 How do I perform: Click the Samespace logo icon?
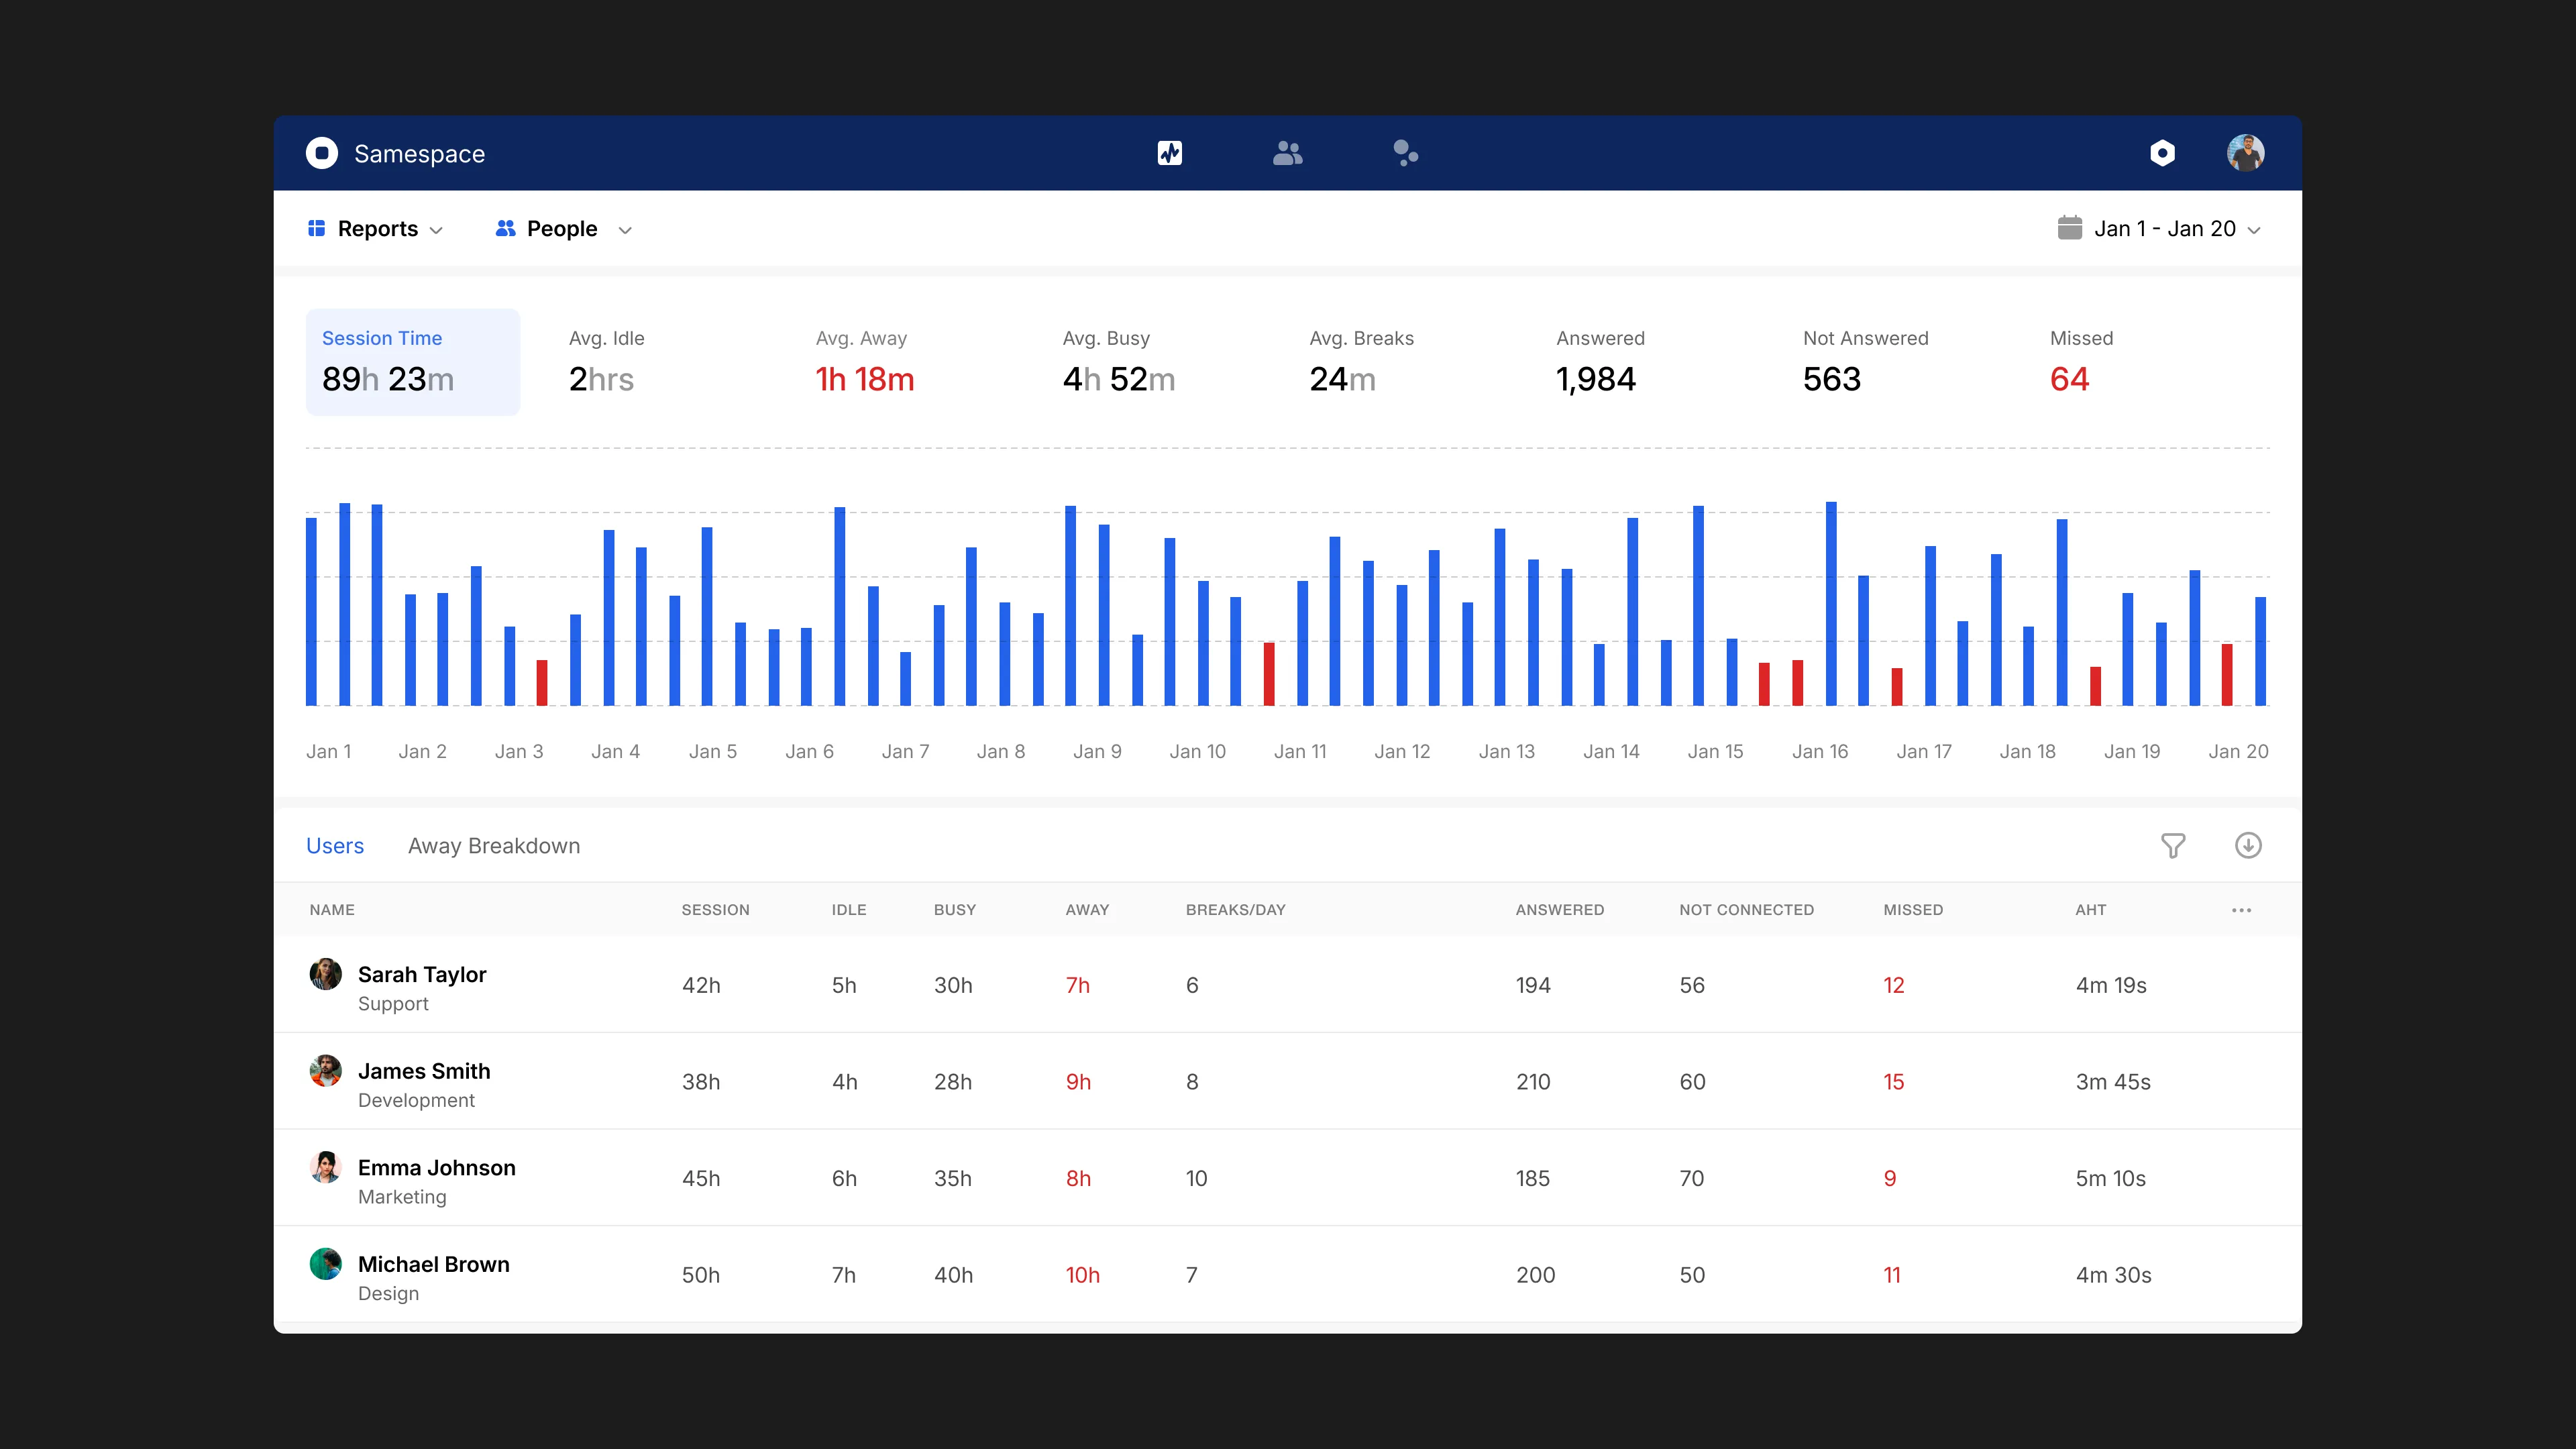(x=322, y=153)
